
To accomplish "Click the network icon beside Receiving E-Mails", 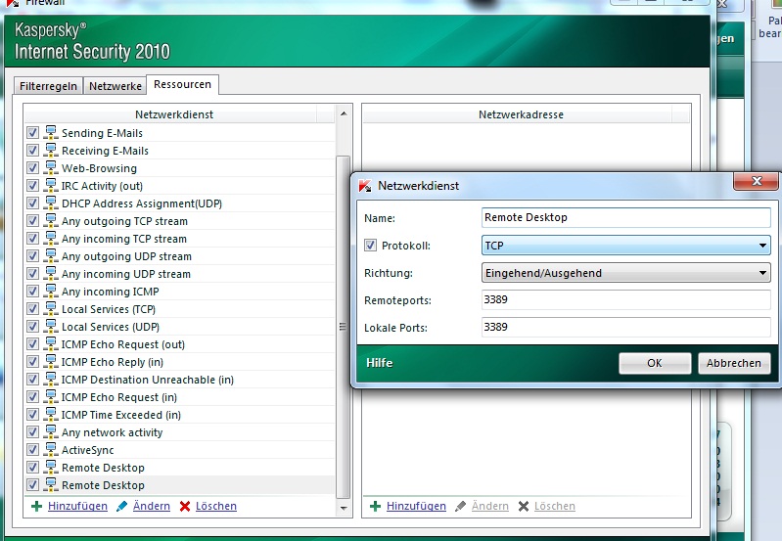I will (51, 150).
